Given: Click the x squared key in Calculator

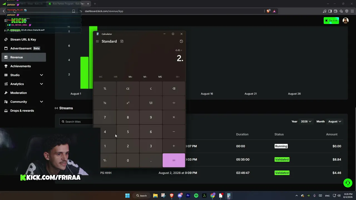Looking at the screenshot, I should click(x=128, y=103).
